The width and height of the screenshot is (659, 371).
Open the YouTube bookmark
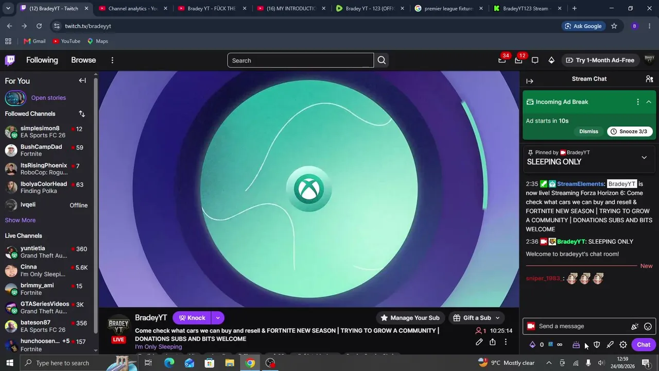[66, 41]
